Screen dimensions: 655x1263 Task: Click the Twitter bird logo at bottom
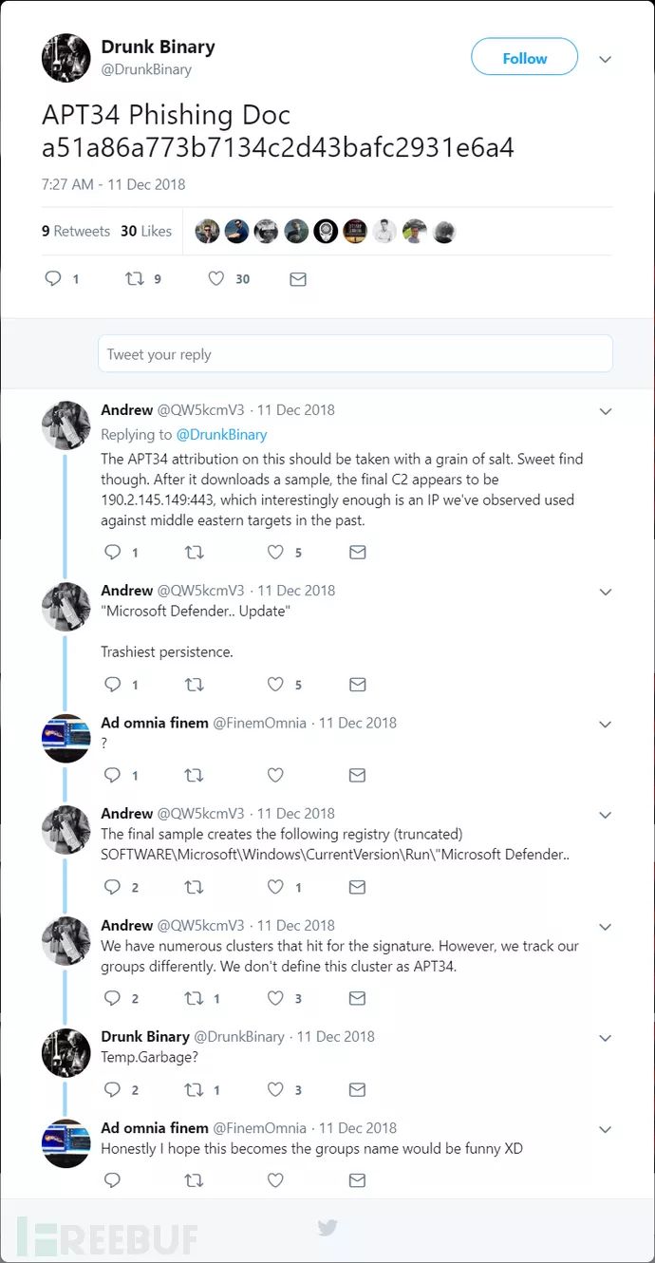pyautogui.click(x=327, y=1228)
